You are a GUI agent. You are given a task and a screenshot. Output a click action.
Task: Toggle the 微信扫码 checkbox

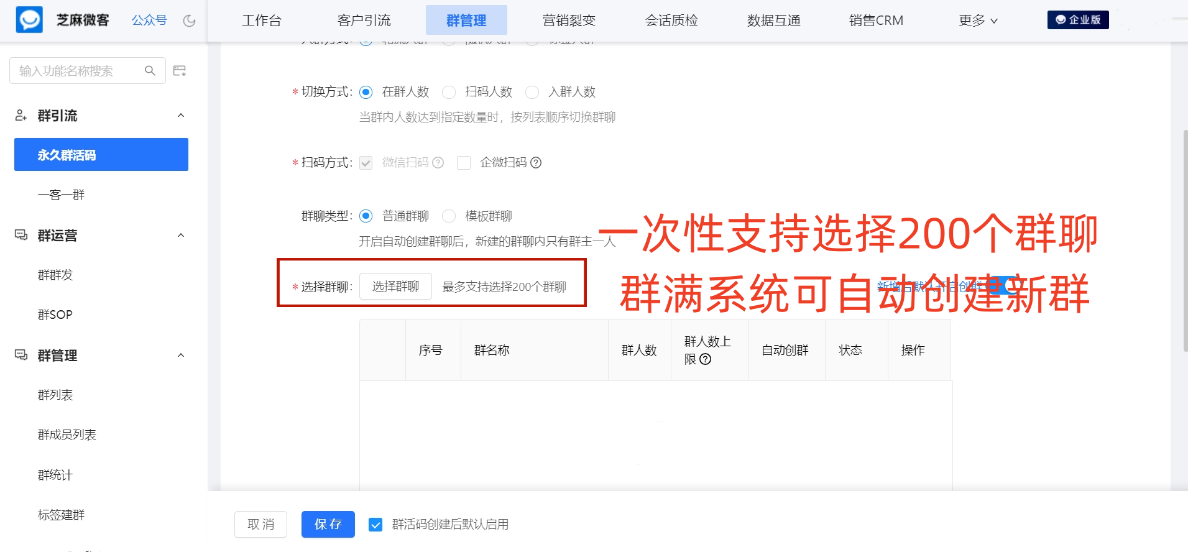pyautogui.click(x=366, y=163)
